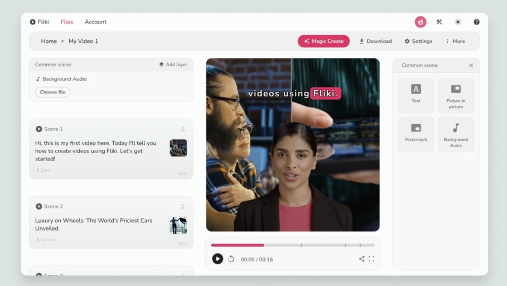Add a Text layer
Image resolution: width=507 pixels, height=286 pixels.
point(416,95)
